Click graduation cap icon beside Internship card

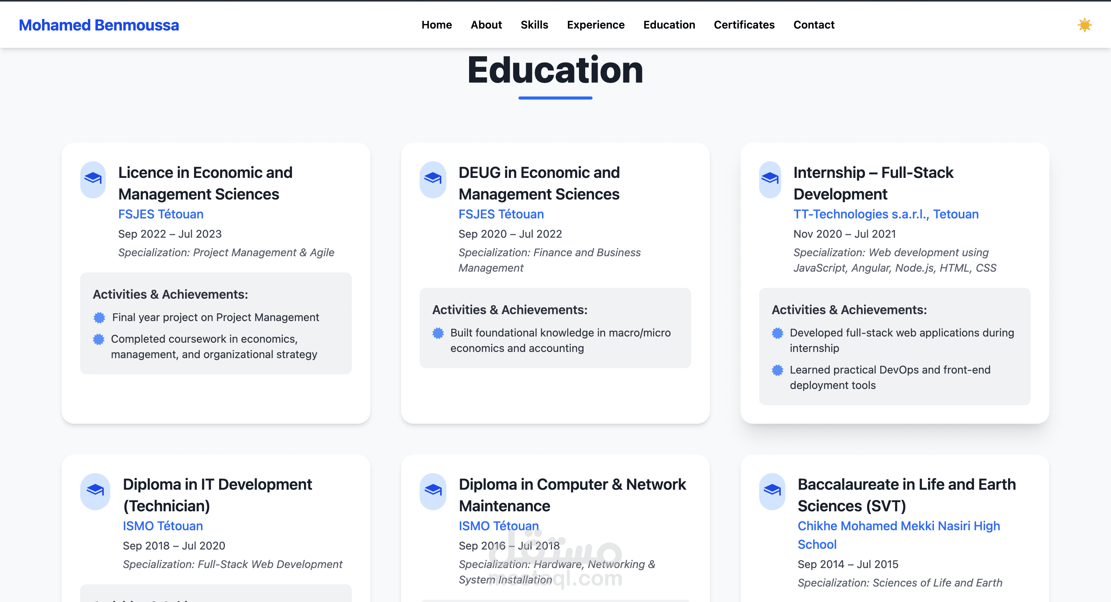[770, 179]
